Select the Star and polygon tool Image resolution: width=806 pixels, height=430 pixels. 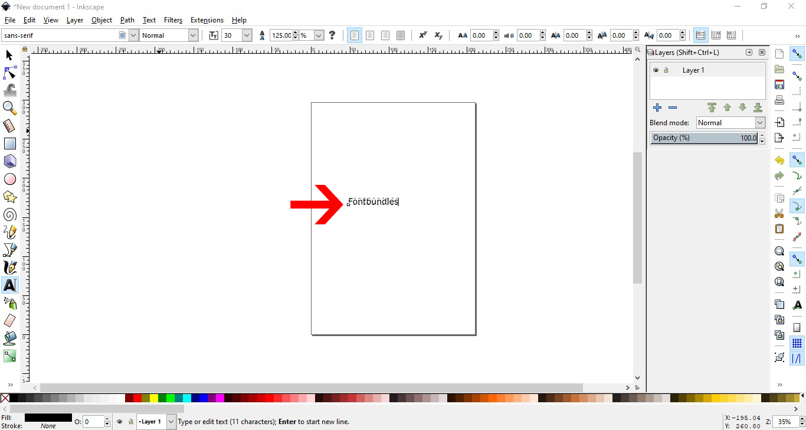click(x=9, y=197)
